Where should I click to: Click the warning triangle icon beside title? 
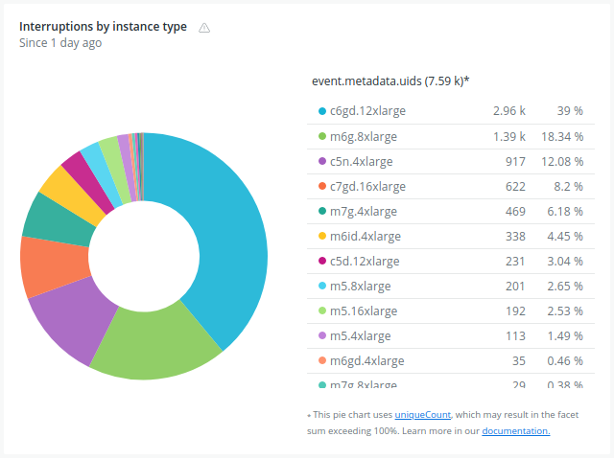click(x=203, y=28)
